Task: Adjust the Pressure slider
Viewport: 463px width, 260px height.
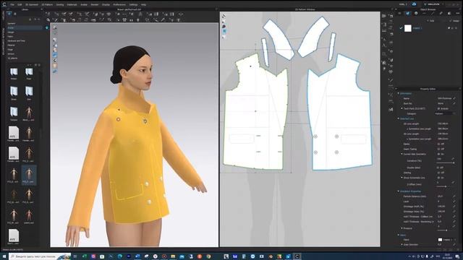Action: pos(446,230)
